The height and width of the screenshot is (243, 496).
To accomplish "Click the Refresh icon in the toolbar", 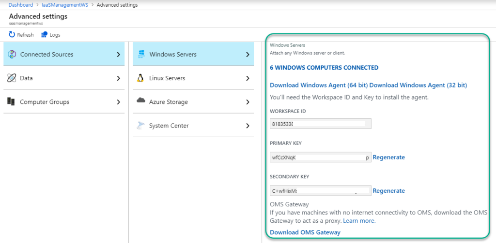I will click(12, 34).
